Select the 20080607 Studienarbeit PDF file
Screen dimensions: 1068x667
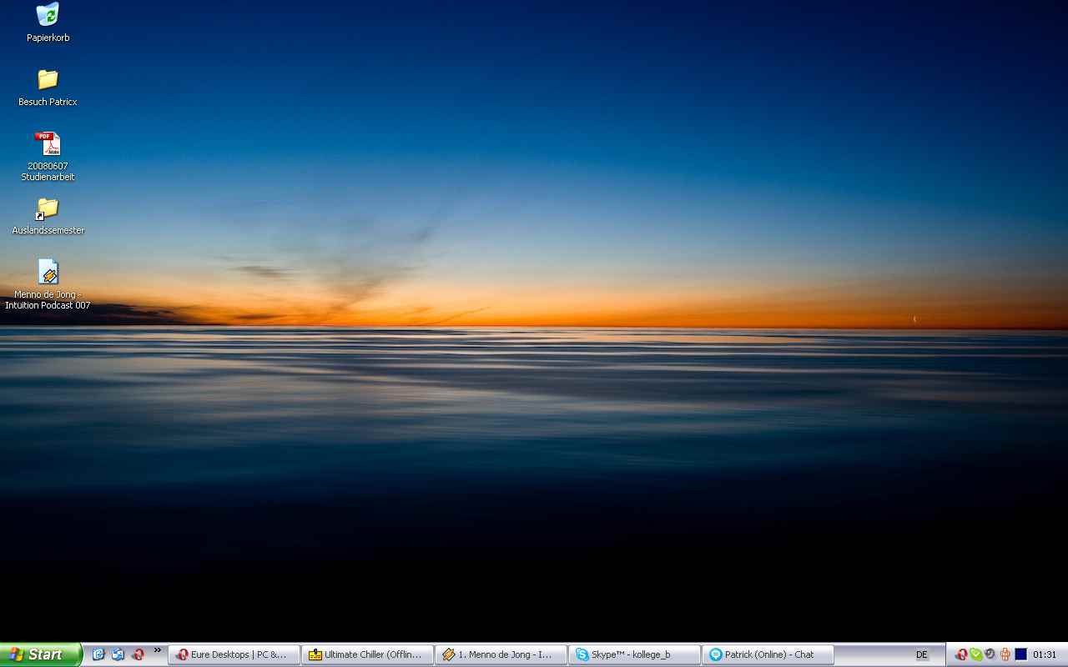[48, 144]
